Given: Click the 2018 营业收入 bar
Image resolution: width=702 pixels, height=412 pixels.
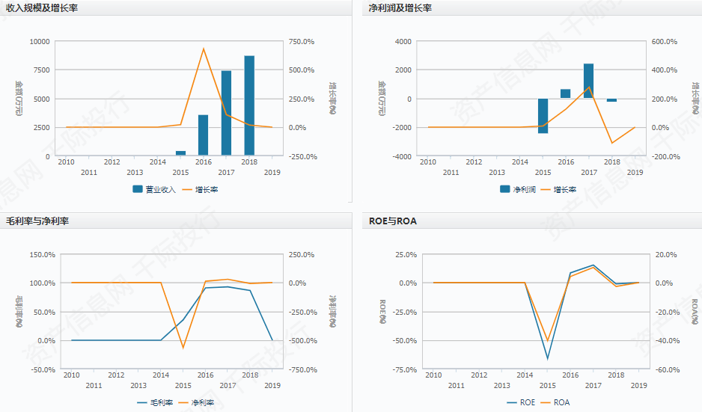Looking at the screenshot, I should pyautogui.click(x=249, y=106).
